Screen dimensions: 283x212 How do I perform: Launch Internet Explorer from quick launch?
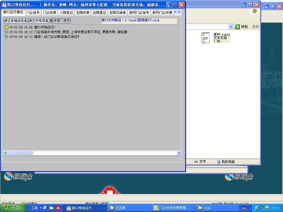45,208
